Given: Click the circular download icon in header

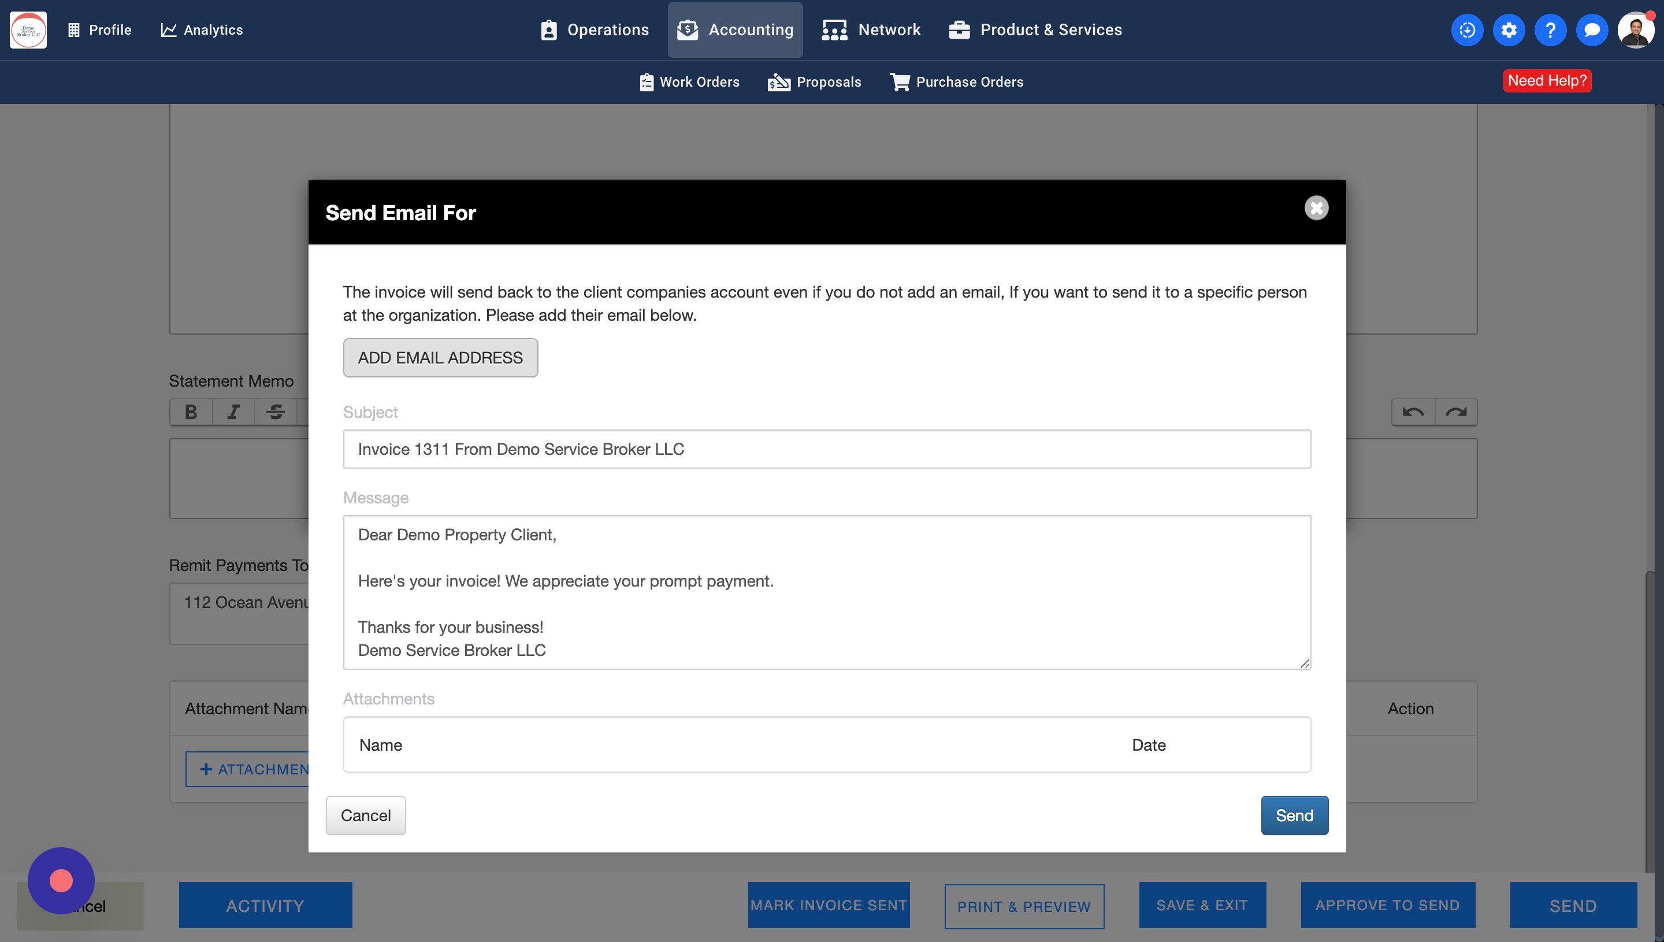Looking at the screenshot, I should pyautogui.click(x=1467, y=29).
